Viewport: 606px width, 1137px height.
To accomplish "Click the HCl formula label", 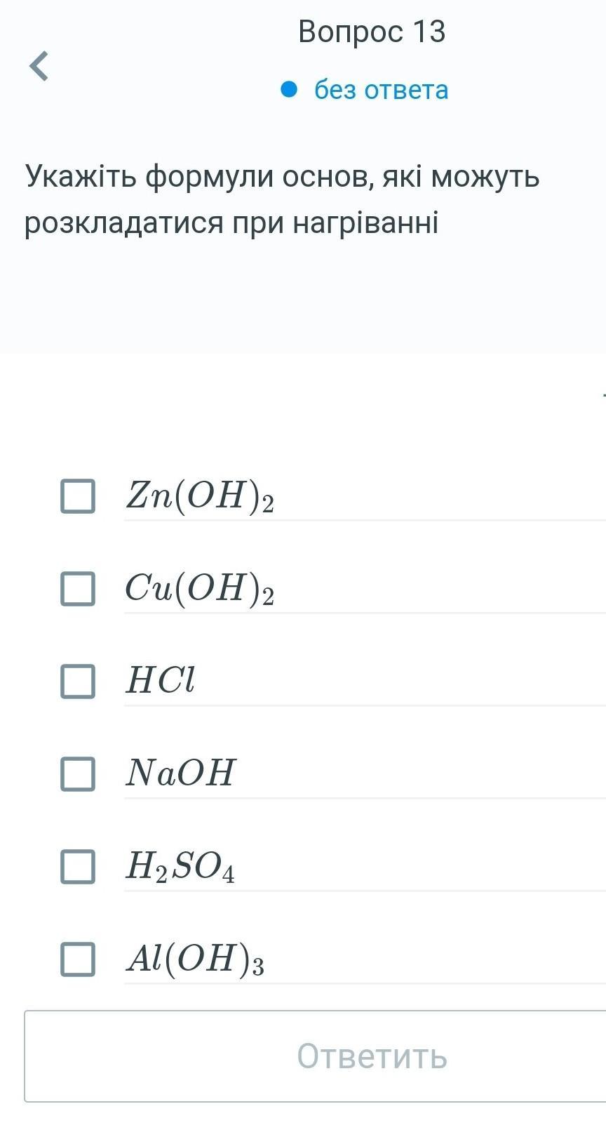I will (161, 680).
